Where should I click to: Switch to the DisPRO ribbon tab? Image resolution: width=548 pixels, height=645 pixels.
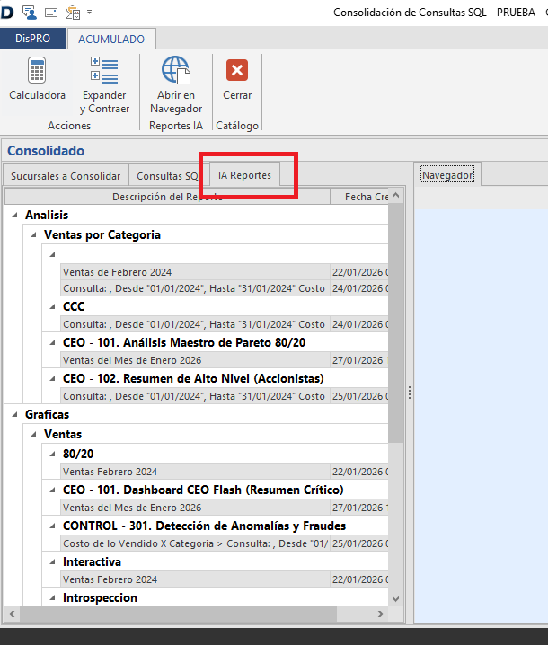[33, 39]
